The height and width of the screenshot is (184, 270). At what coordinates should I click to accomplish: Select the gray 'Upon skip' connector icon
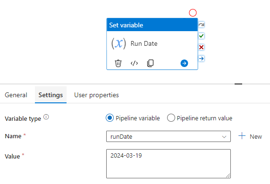tap(201, 25)
